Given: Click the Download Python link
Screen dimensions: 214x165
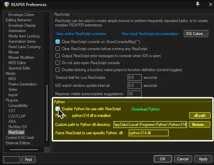Looking at the screenshot, I should [145, 109].
